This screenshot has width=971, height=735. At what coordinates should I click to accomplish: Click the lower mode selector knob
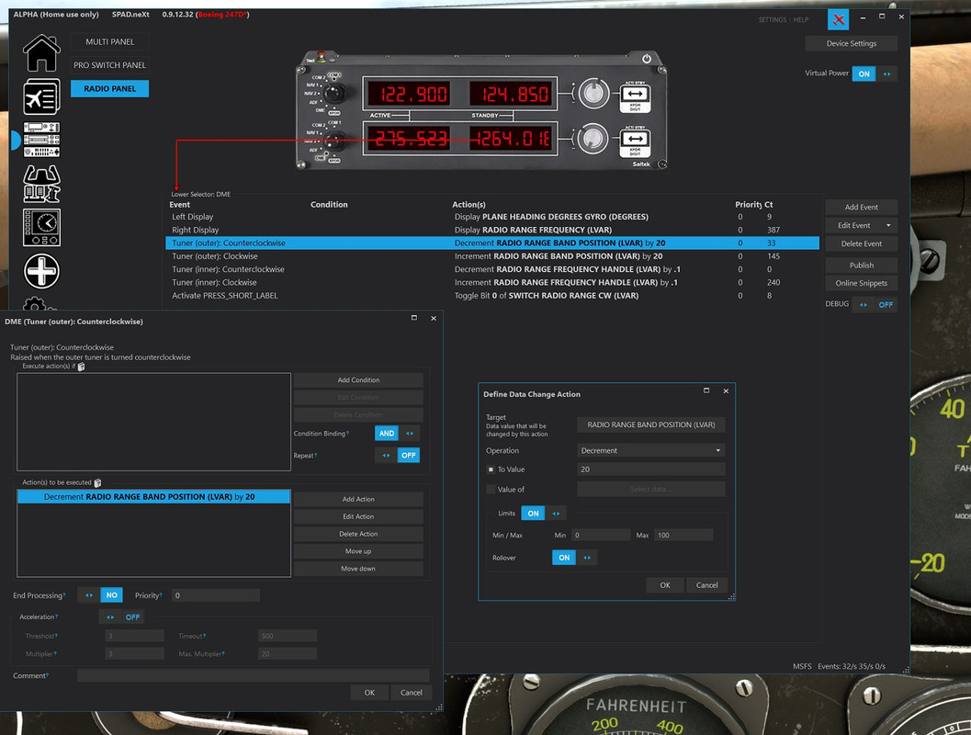(x=333, y=141)
